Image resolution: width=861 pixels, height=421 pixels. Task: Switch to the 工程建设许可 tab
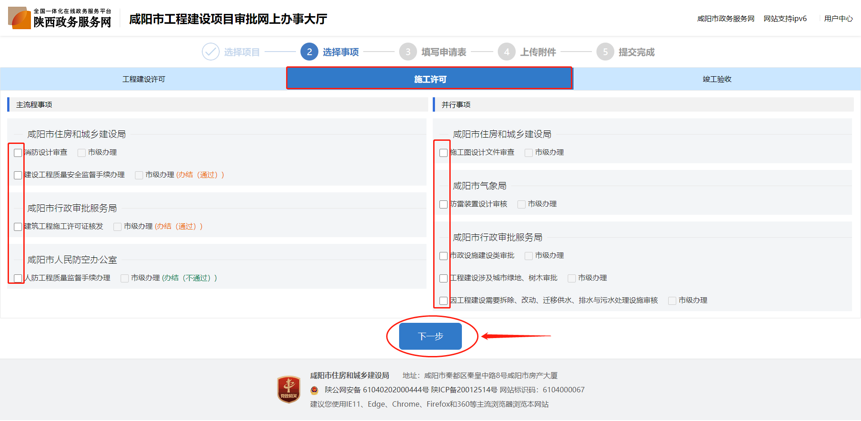(143, 79)
